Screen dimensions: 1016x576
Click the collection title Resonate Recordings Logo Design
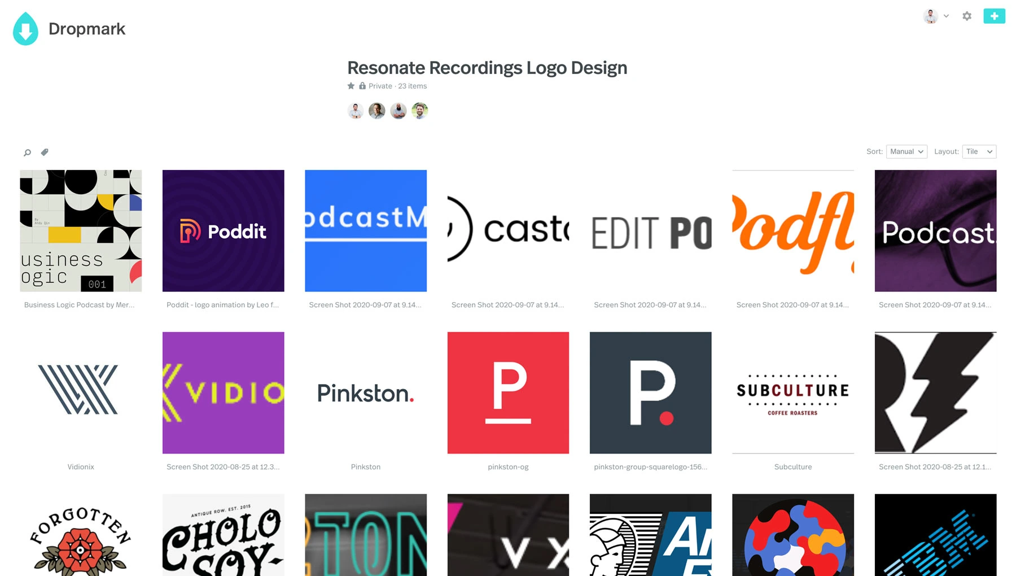tap(487, 68)
